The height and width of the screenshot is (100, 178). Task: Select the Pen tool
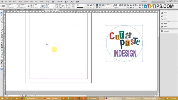pos(2,30)
